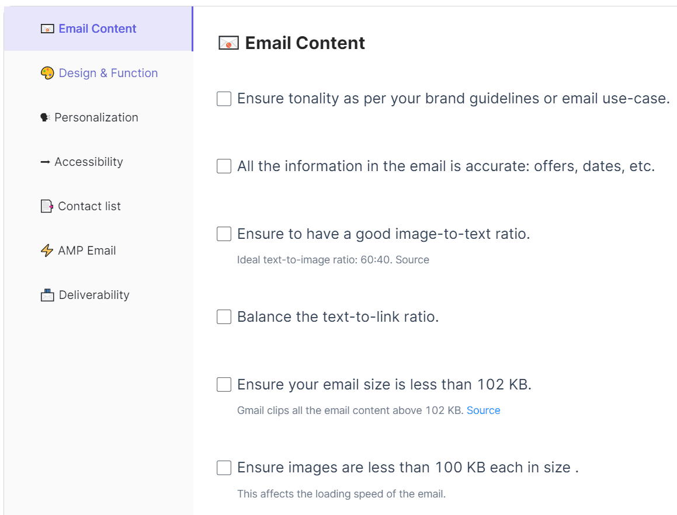Click the speaking head Personalization icon
This screenshot has height=515, width=677.
click(45, 117)
